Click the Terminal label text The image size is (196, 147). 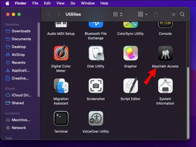coord(61,131)
